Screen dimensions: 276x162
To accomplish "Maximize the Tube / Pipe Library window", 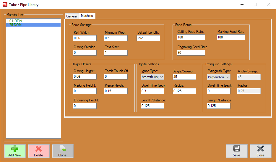I will 255,5.
